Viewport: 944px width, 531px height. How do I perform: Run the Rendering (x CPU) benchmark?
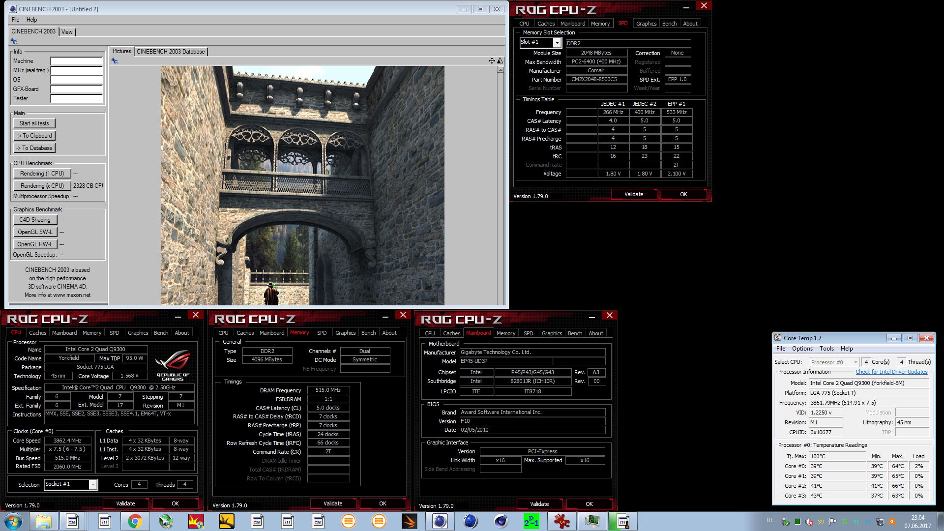(x=42, y=186)
